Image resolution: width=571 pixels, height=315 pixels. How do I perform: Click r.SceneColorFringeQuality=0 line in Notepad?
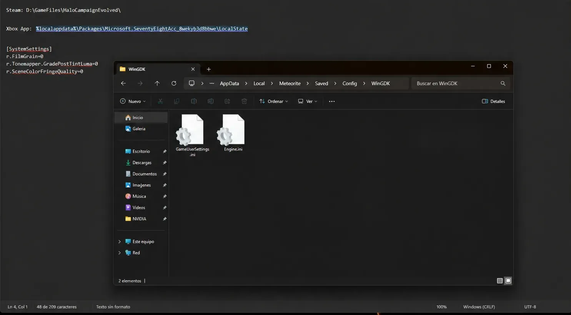point(45,71)
